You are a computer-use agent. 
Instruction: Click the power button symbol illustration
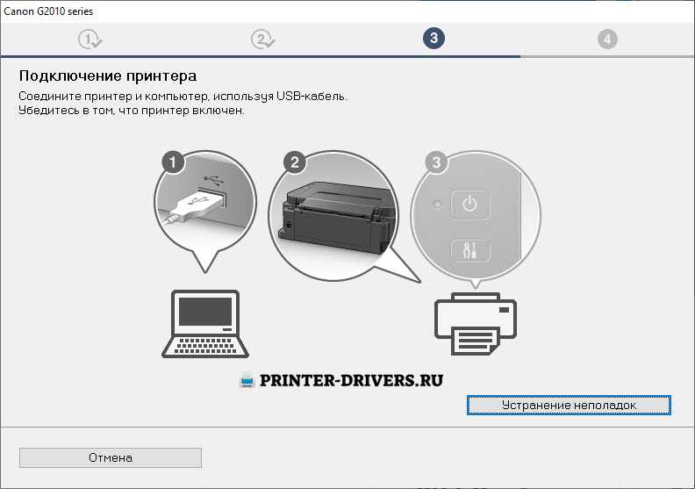click(469, 205)
